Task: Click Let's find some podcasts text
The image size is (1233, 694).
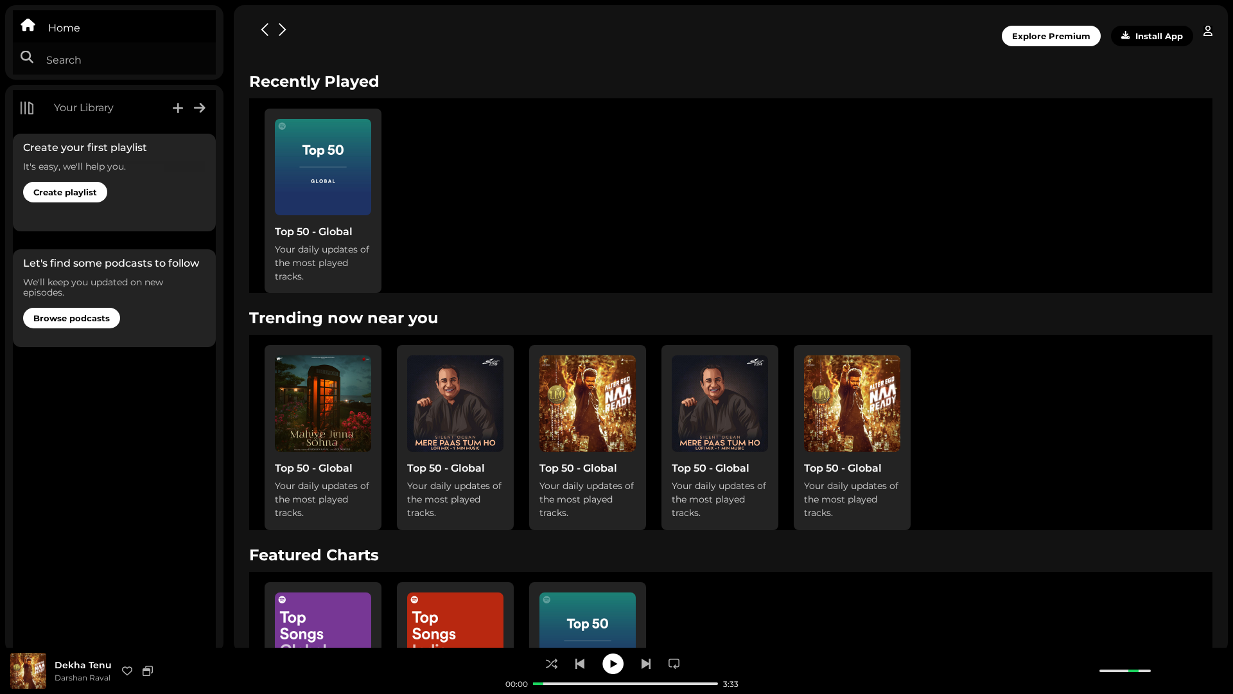Action: pos(111,263)
